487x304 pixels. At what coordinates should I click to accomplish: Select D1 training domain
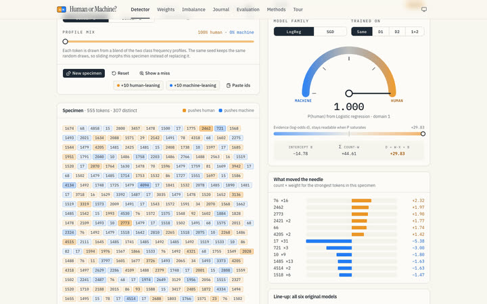tap(380, 32)
